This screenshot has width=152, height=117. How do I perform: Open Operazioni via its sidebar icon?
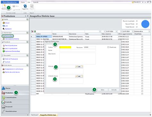[4, 29]
